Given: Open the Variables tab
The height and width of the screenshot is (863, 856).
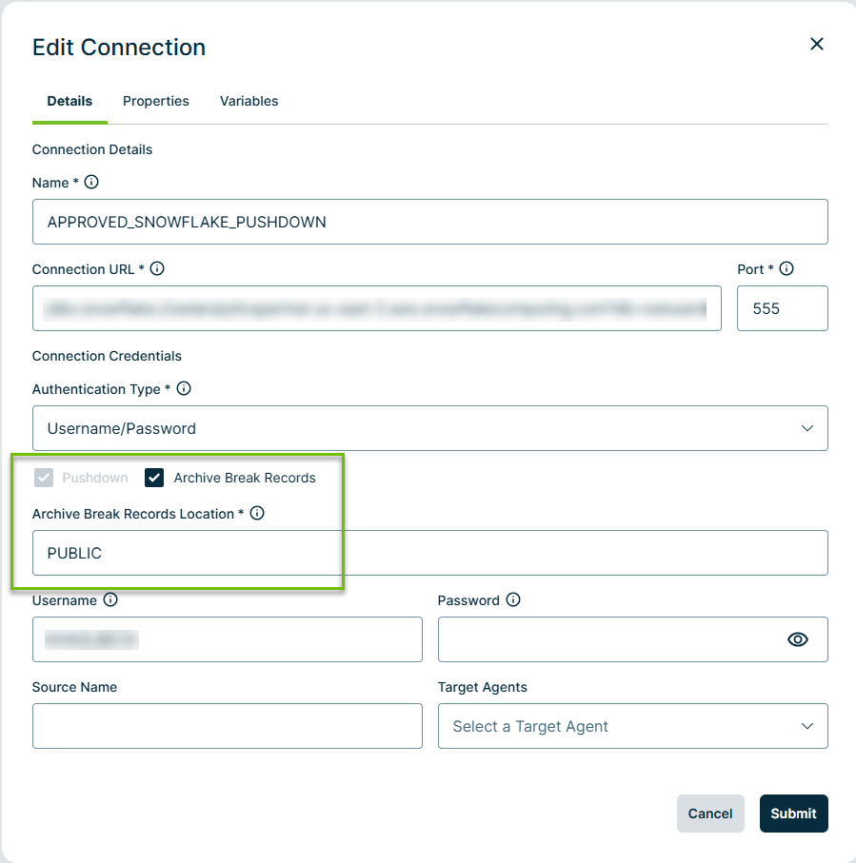Looking at the screenshot, I should point(249,101).
